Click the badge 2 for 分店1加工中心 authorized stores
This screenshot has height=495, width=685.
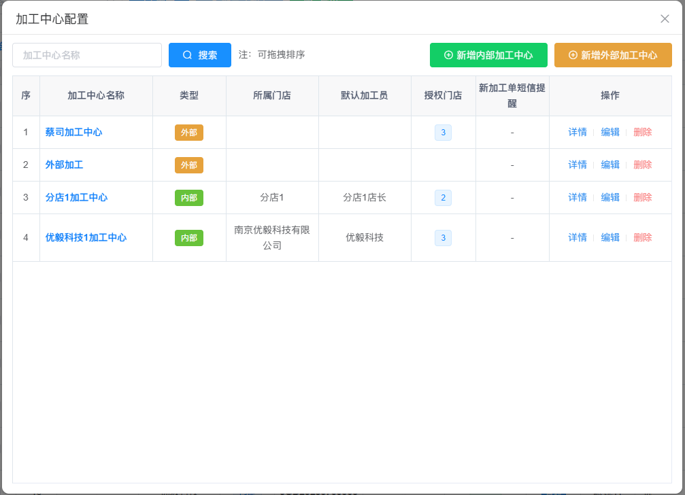click(x=443, y=197)
